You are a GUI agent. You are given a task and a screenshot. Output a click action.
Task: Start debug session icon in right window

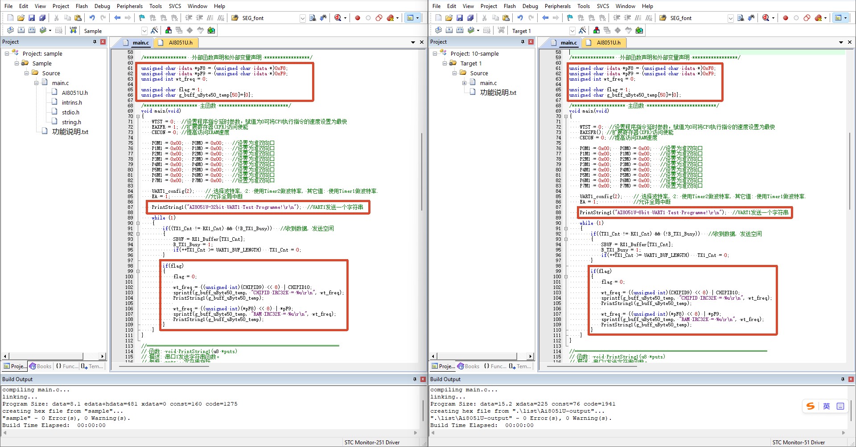[767, 18]
